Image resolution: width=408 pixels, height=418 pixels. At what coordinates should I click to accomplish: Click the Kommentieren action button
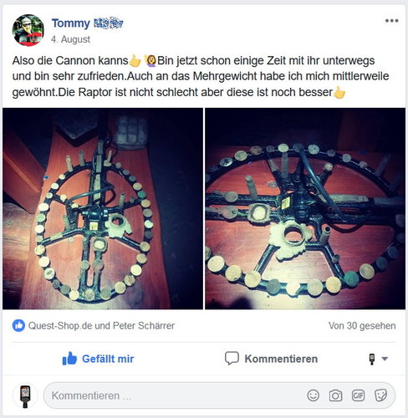coord(271,359)
